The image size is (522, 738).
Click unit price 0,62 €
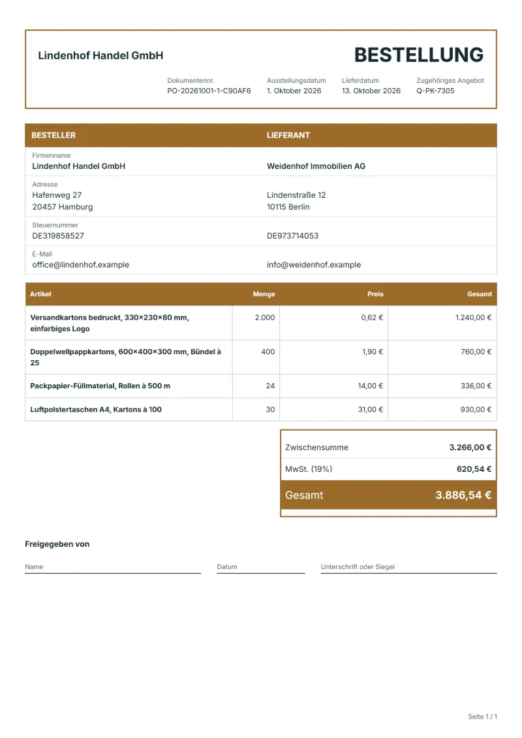[372, 317]
